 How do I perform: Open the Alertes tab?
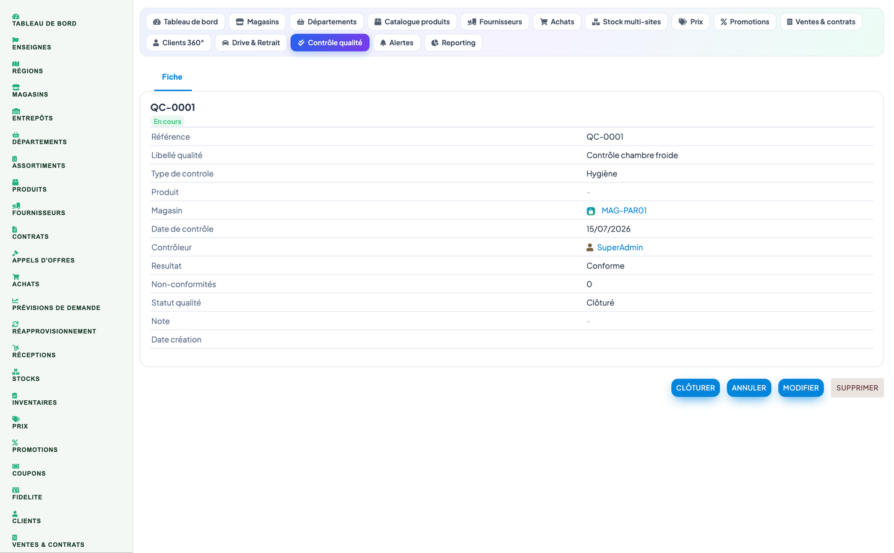[397, 43]
